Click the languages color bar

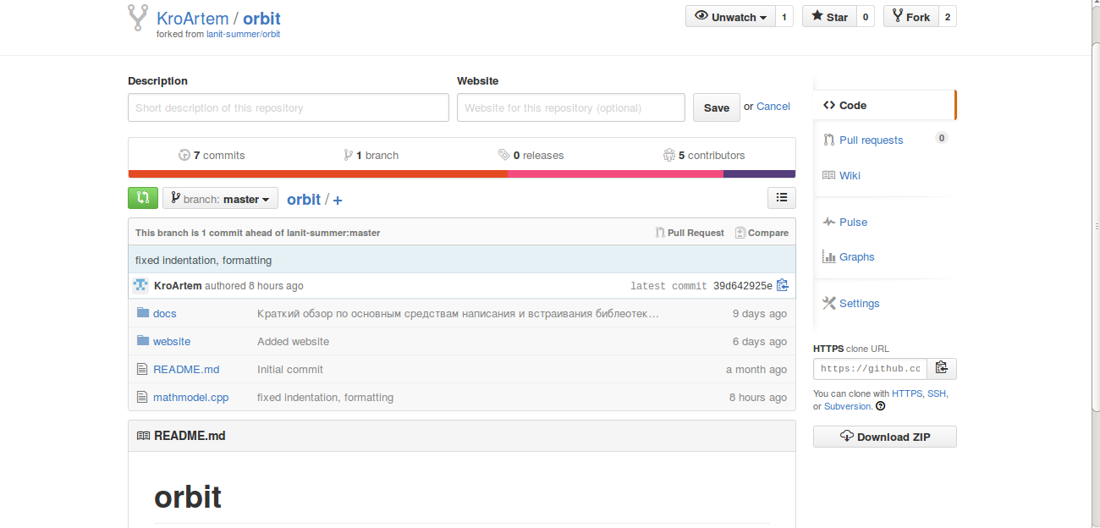pyautogui.click(x=461, y=173)
